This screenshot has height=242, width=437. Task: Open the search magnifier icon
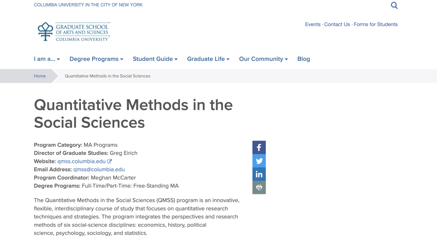tap(394, 6)
